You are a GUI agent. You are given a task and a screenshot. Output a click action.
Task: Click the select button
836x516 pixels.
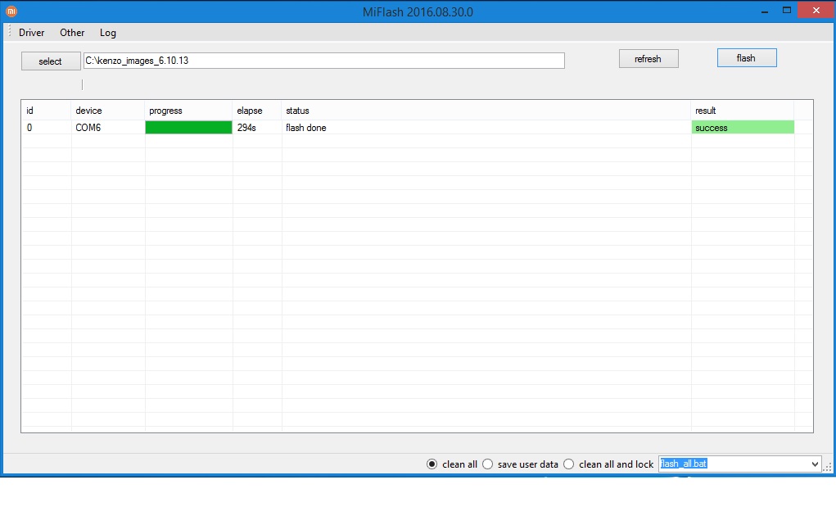tap(51, 61)
